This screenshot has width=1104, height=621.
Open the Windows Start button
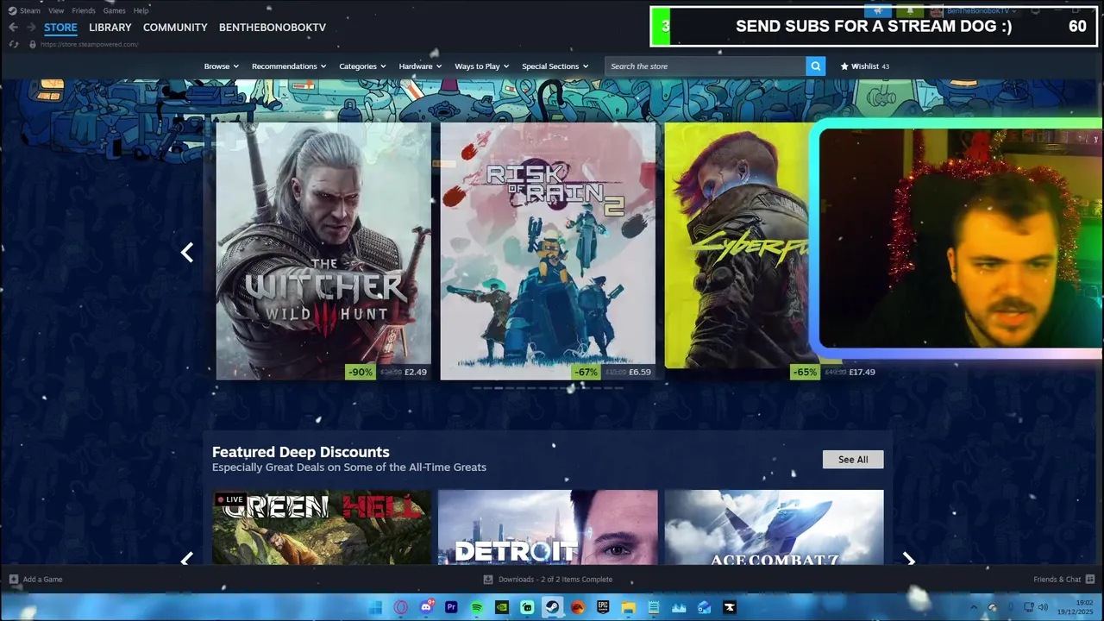pyautogui.click(x=375, y=607)
